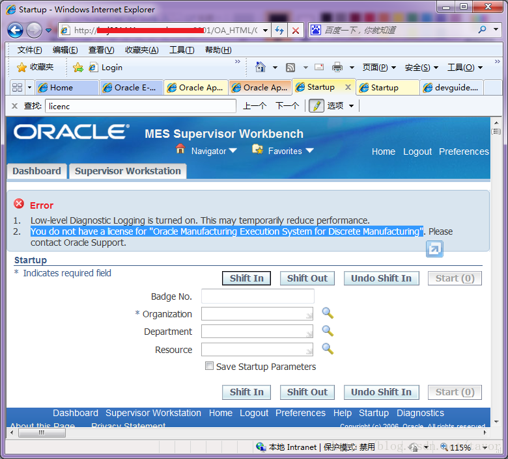Click the red Error icon
This screenshot has width=508, height=459.
pos(19,203)
